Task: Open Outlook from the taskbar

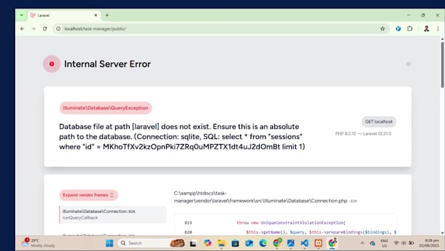Action: pyautogui.click(x=249, y=243)
